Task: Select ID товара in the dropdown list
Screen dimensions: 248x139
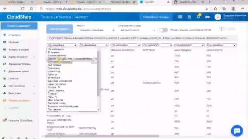Action: coord(53,53)
